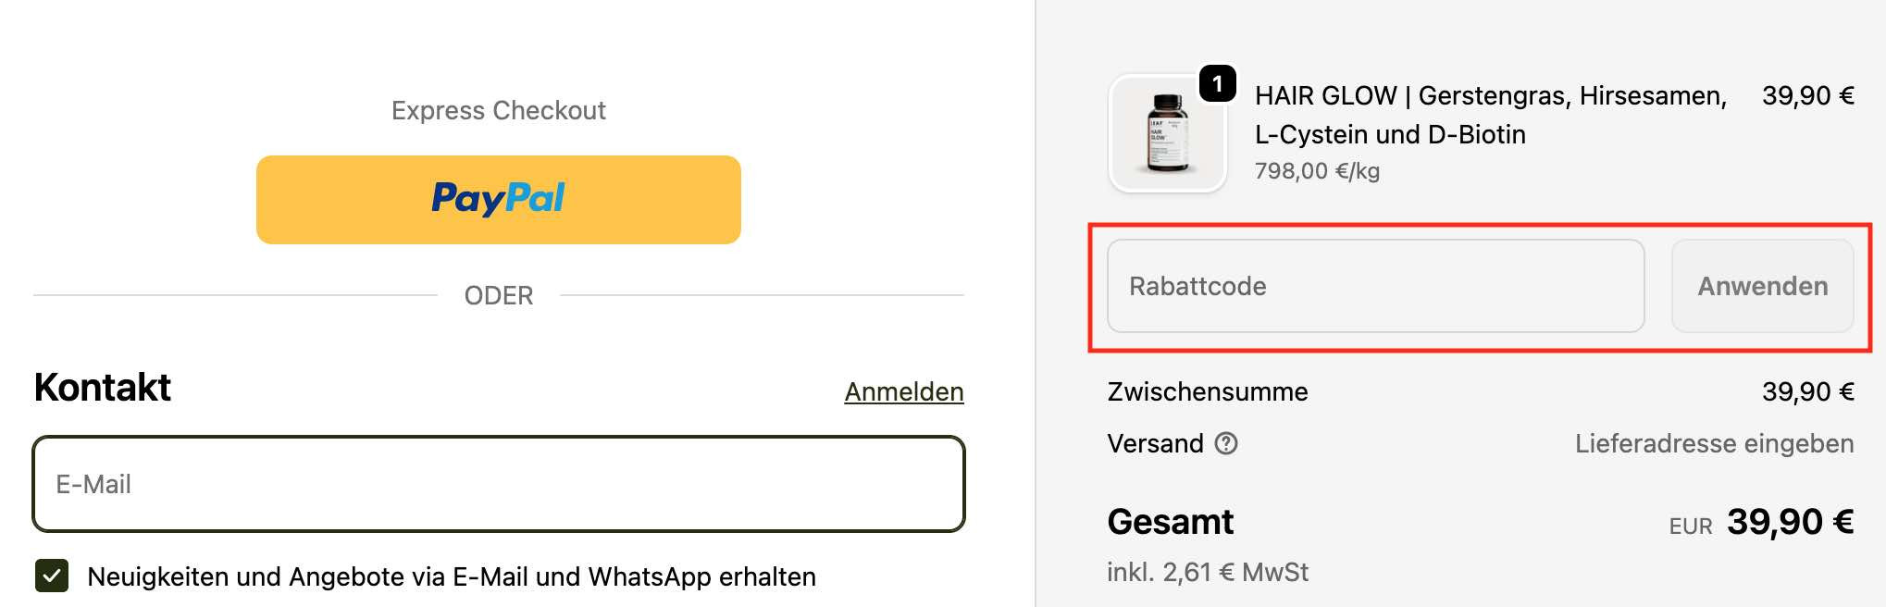Open the Versand shipping help question mark icon
Screen dimensions: 1886x607
click(1228, 444)
